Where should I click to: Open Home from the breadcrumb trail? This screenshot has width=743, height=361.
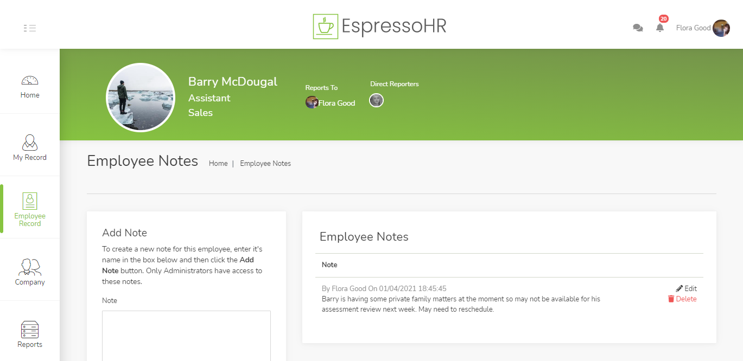pos(218,163)
